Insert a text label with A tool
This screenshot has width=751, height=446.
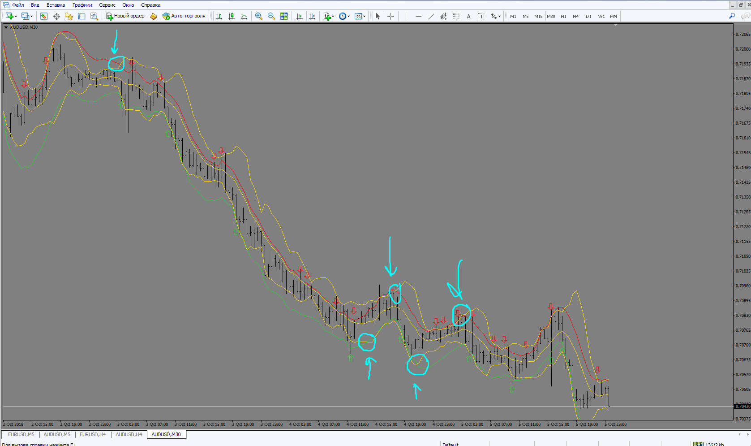(468, 16)
